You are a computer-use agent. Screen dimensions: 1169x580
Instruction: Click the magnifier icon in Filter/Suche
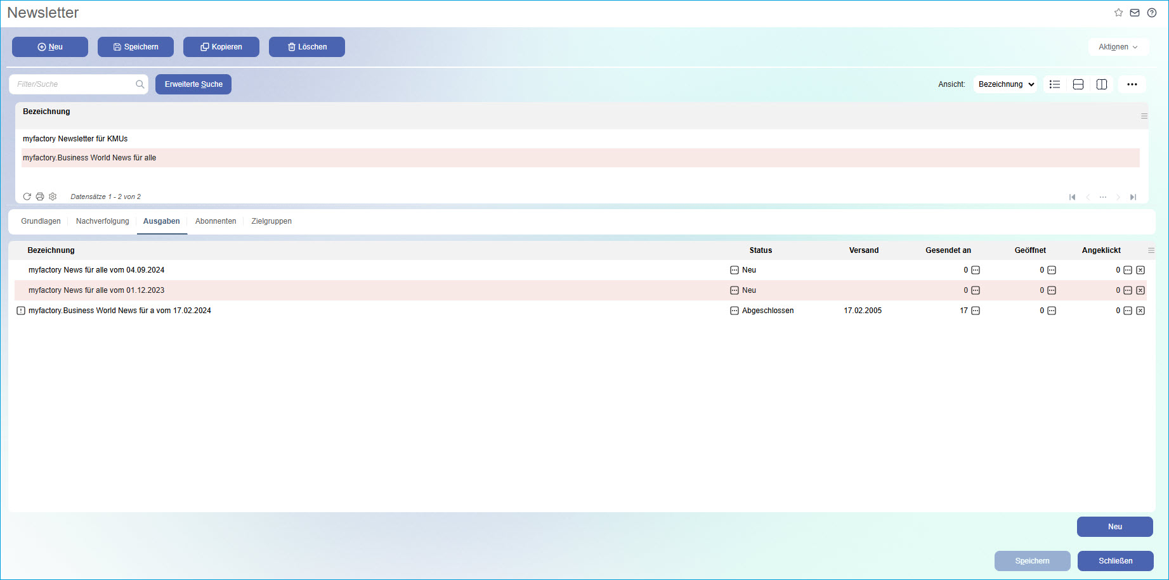tap(140, 84)
